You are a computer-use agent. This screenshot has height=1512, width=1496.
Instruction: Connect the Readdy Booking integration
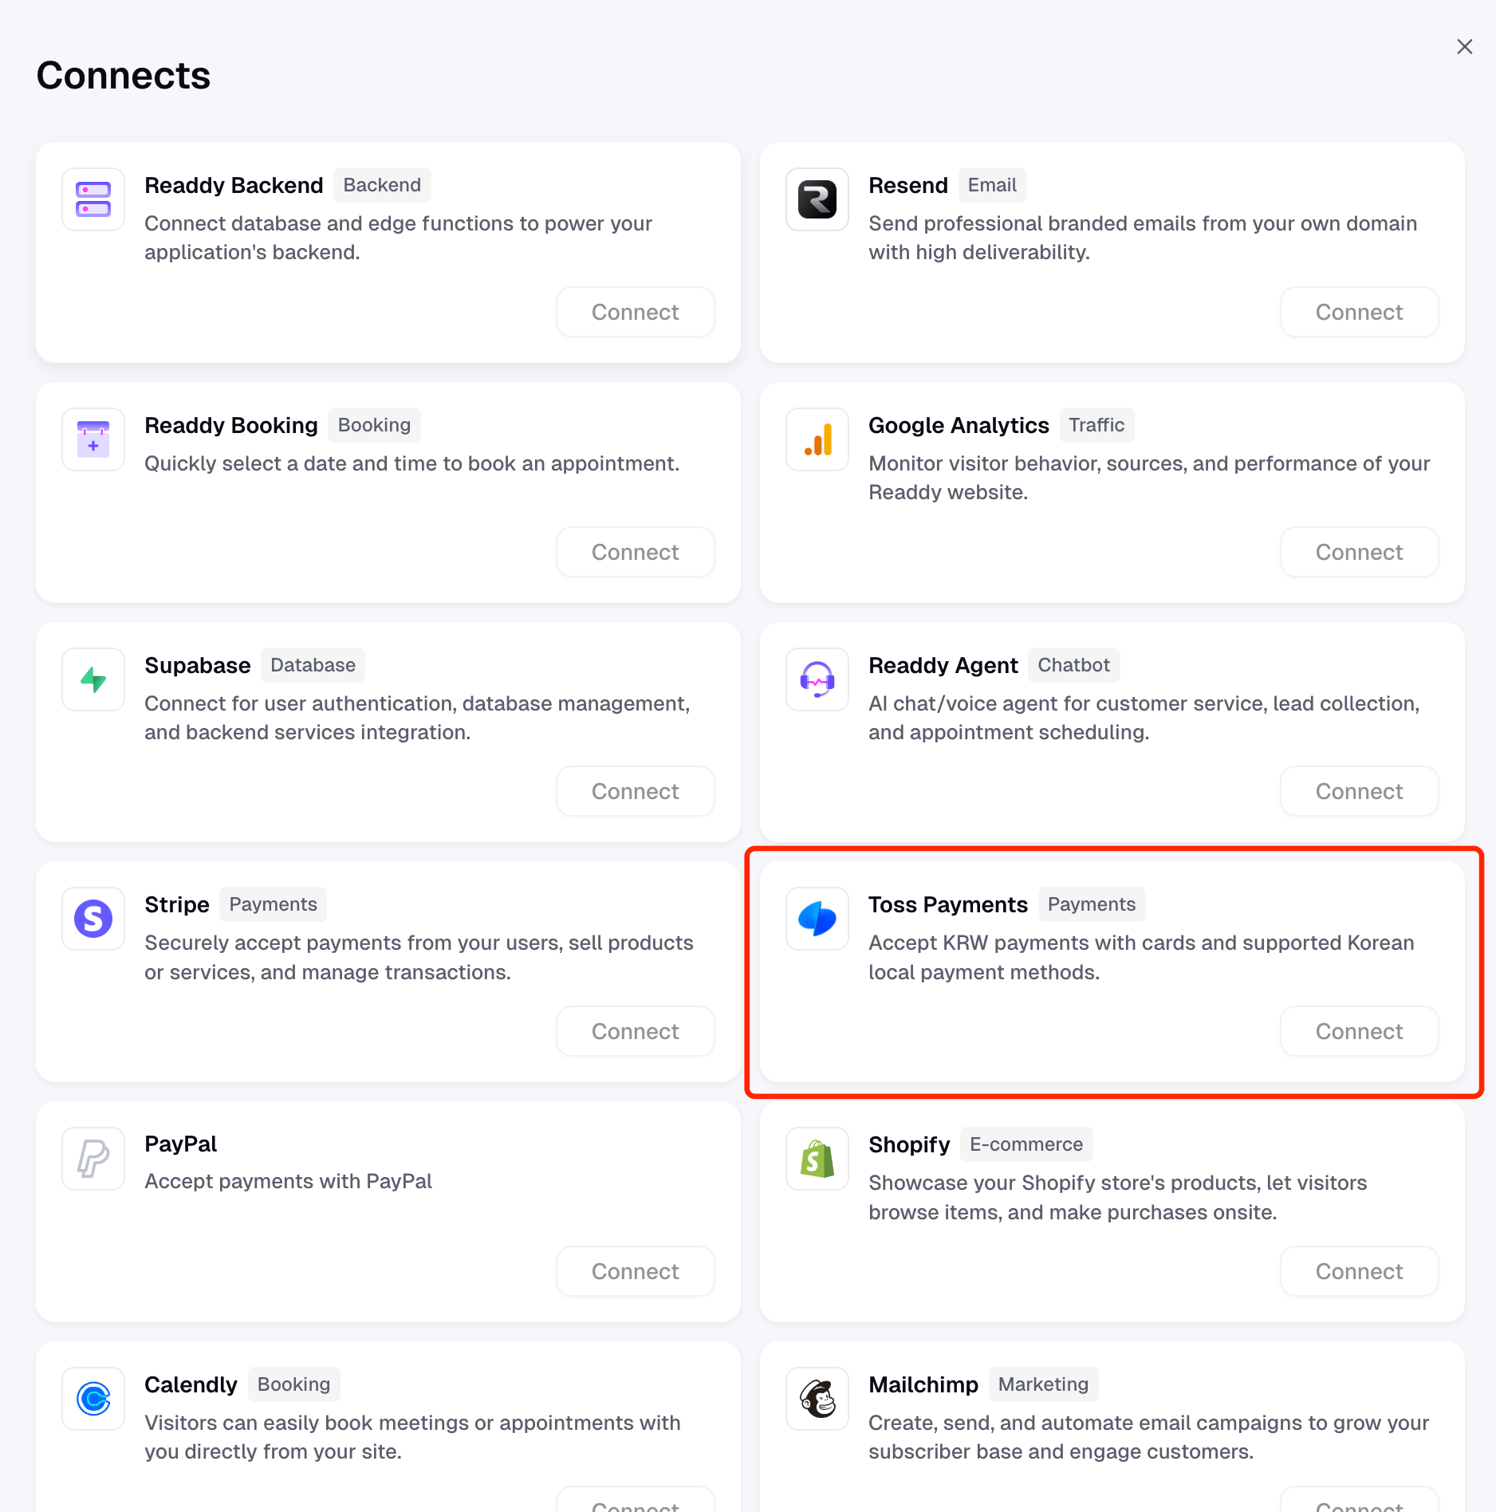[636, 552]
